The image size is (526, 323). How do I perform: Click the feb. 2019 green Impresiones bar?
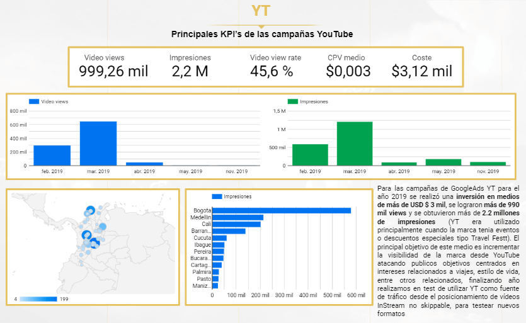point(310,155)
